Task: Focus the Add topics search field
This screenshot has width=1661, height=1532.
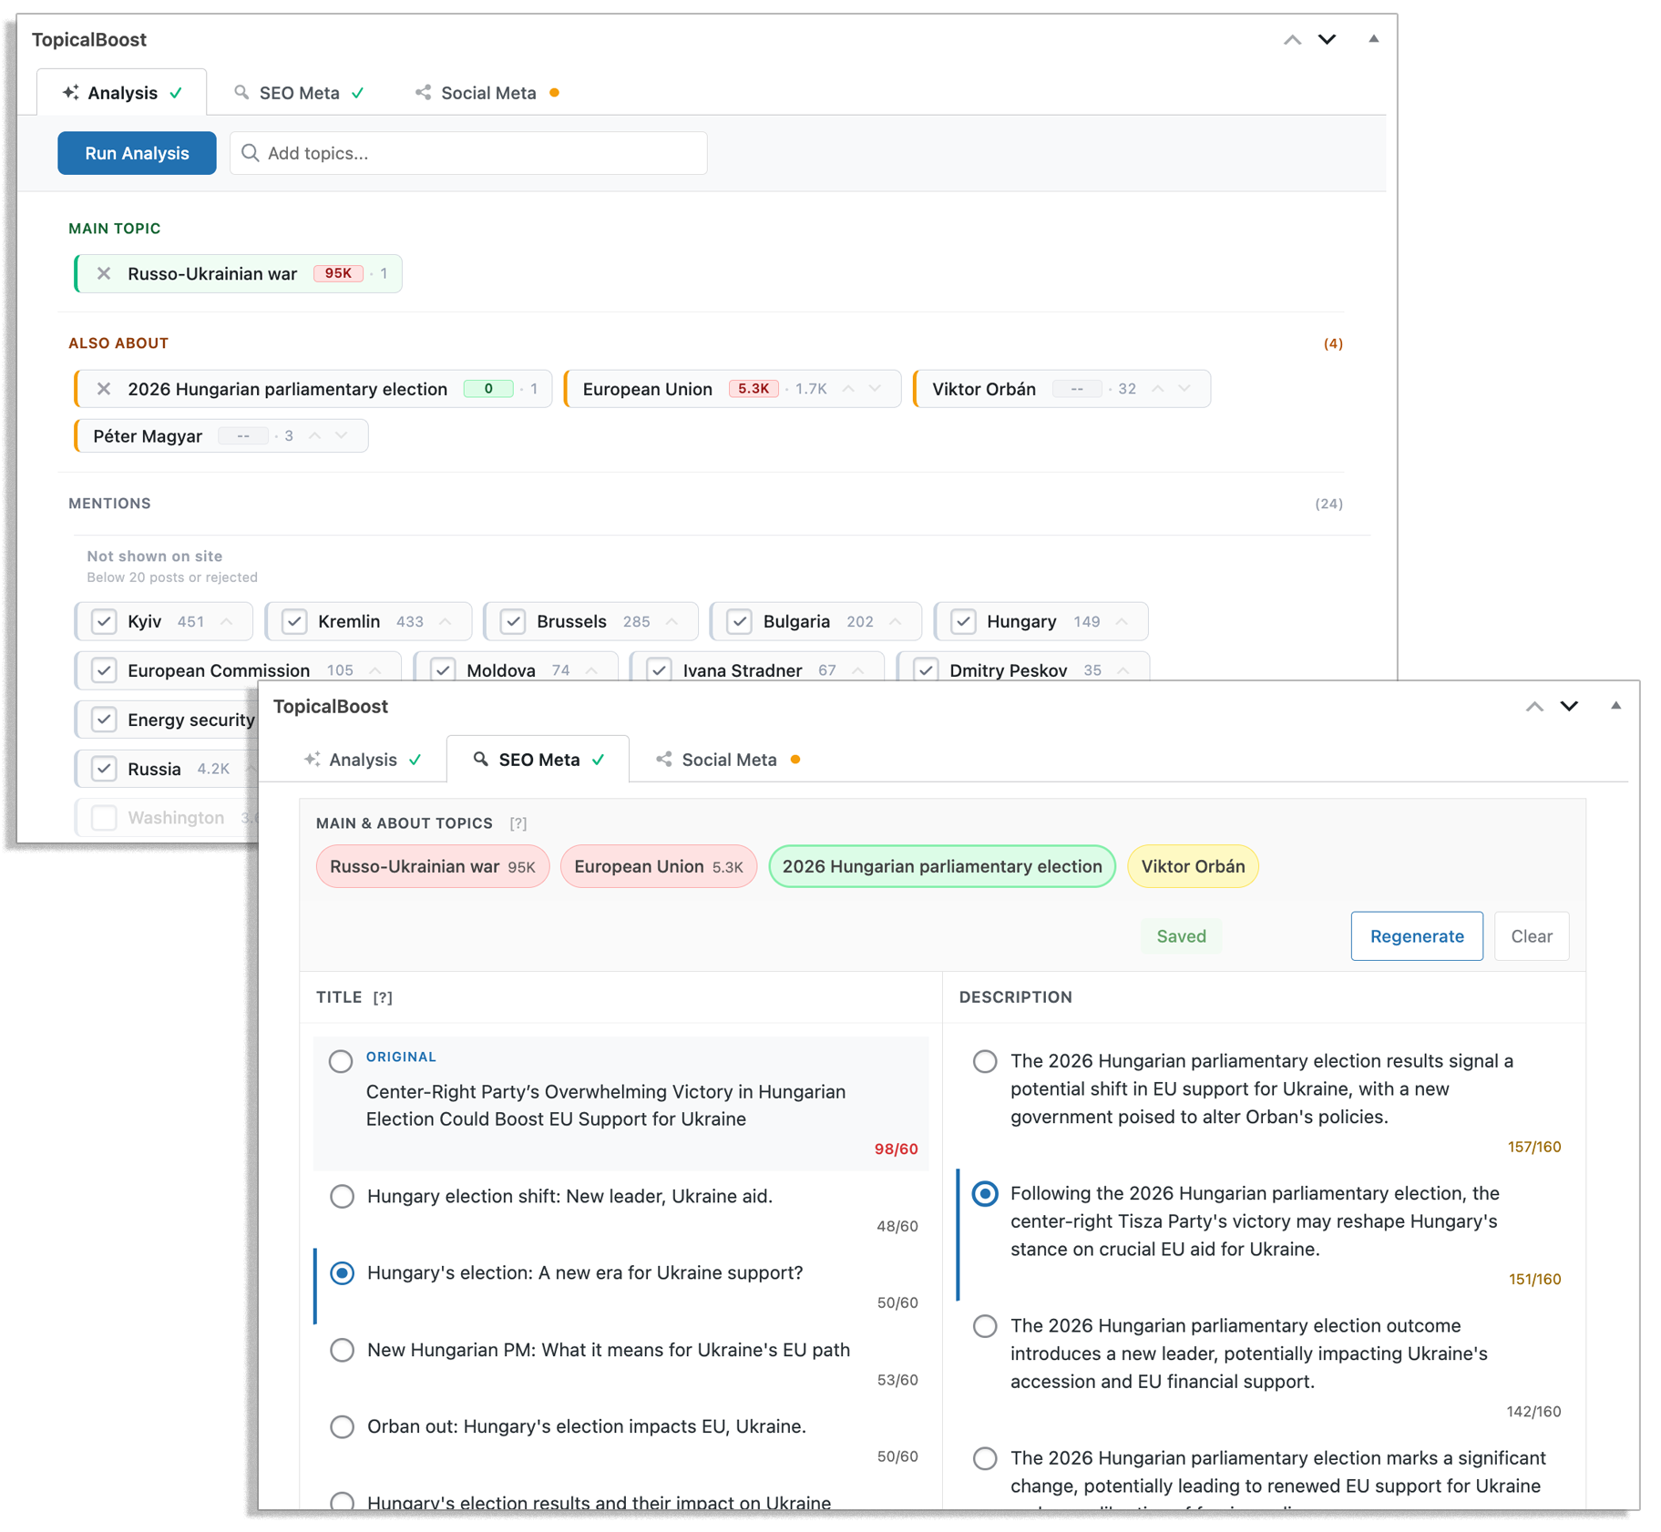Action: pyautogui.click(x=469, y=153)
